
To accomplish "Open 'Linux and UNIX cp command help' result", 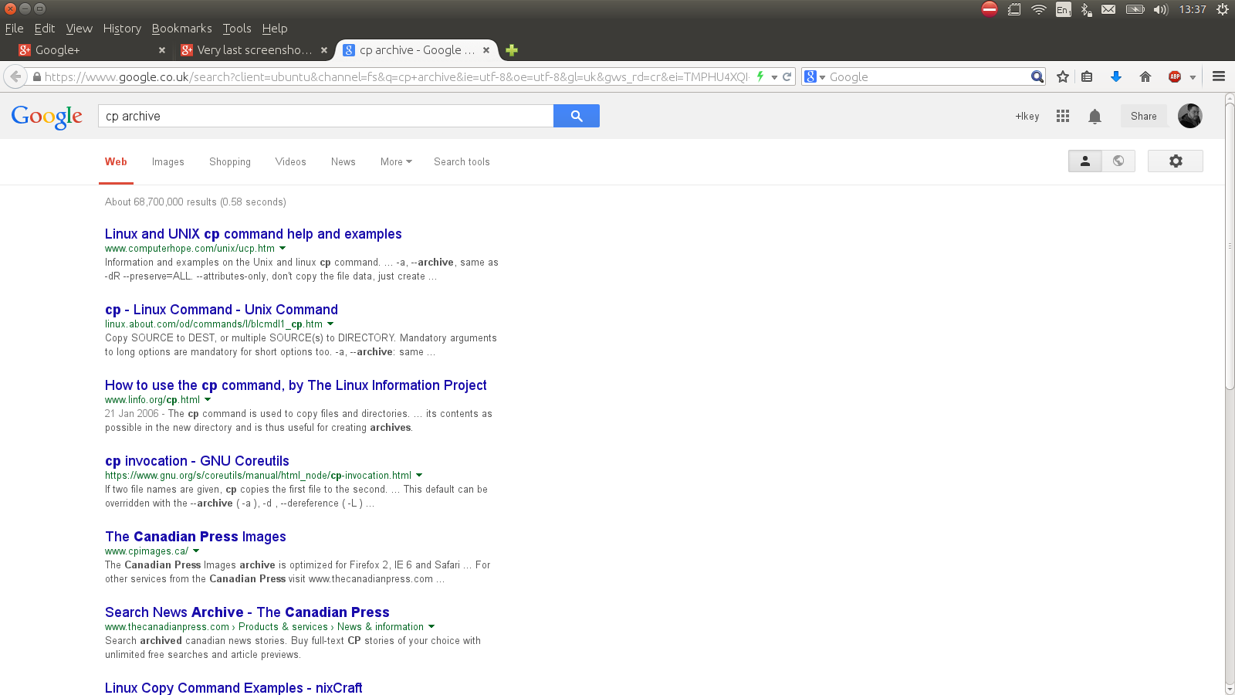I will pos(253,234).
